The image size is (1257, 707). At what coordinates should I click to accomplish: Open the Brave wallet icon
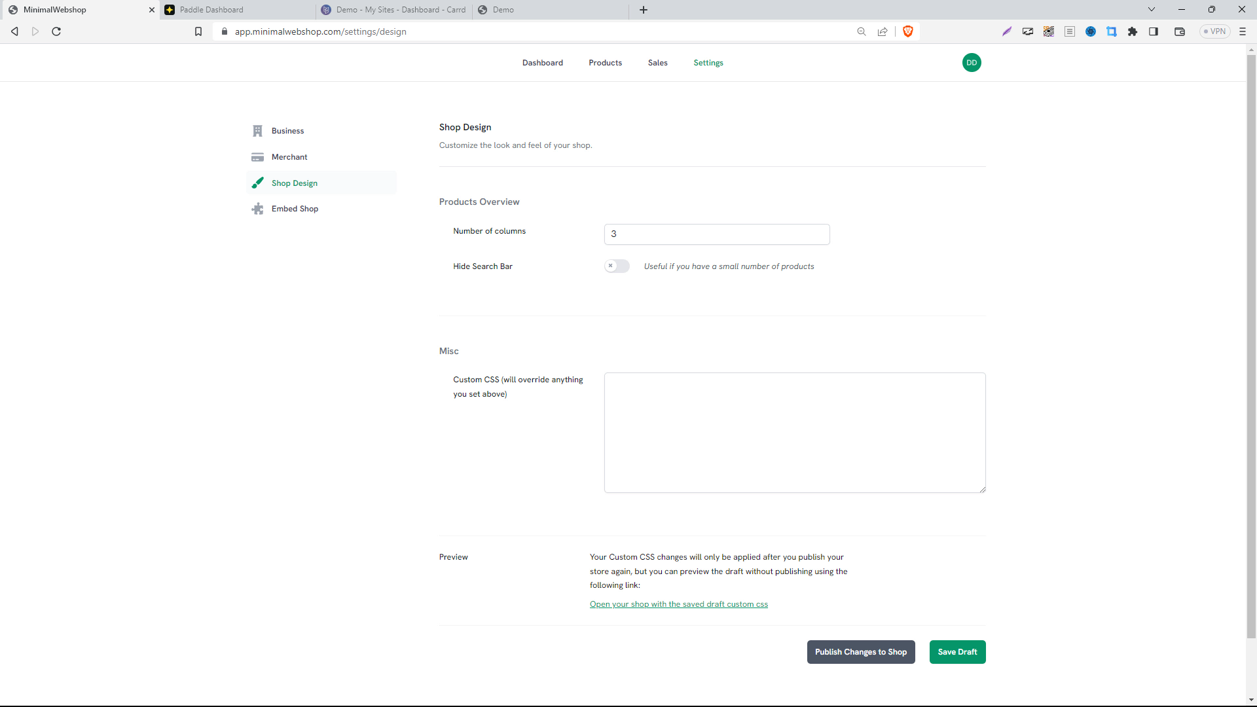[1180, 31]
